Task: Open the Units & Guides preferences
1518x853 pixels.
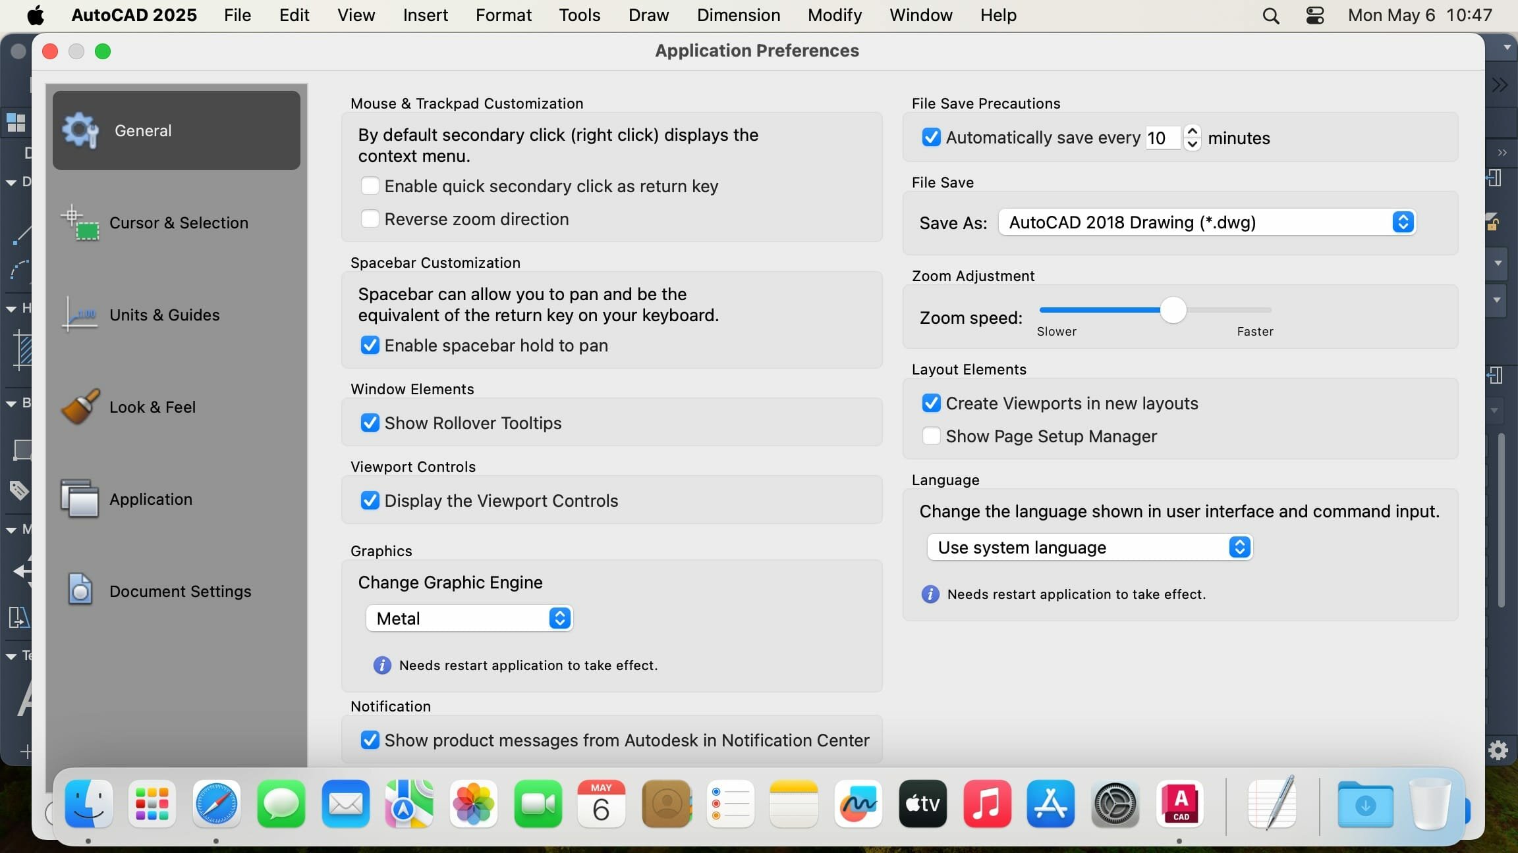Action: pos(177,315)
